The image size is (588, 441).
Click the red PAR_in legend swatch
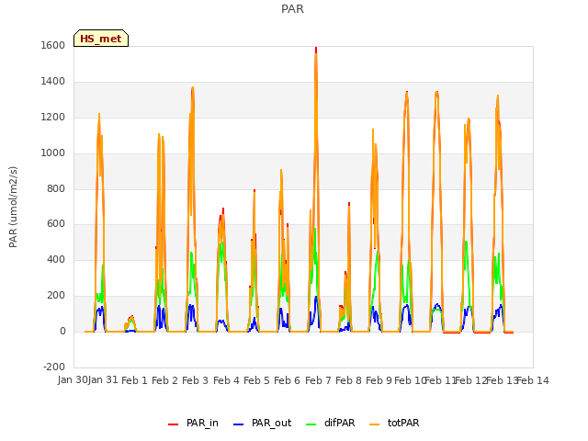point(173,424)
